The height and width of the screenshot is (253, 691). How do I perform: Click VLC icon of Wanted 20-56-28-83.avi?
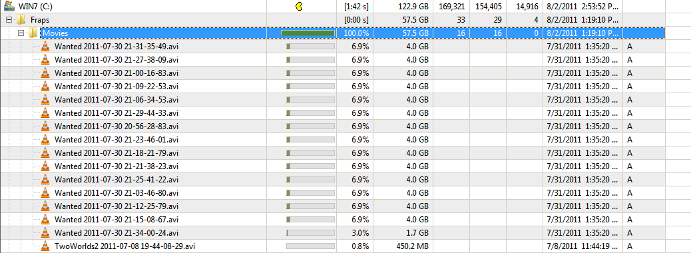coord(45,126)
